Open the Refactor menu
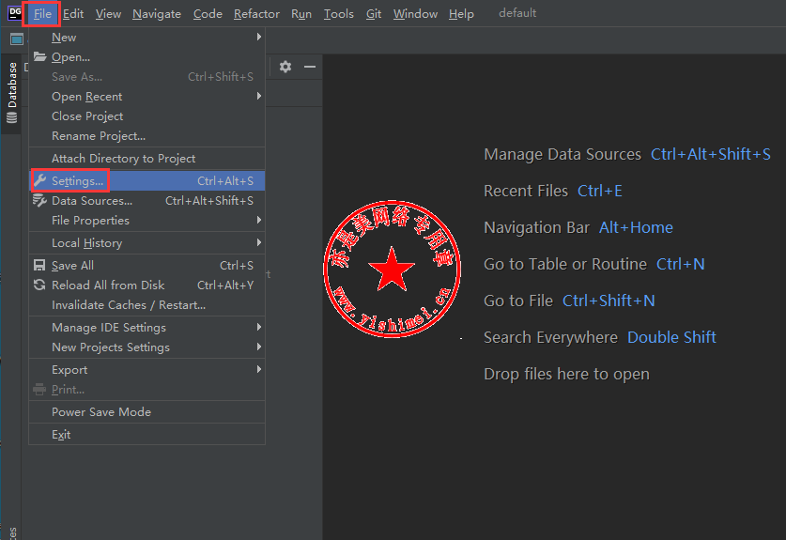The width and height of the screenshot is (786, 540). point(256,13)
